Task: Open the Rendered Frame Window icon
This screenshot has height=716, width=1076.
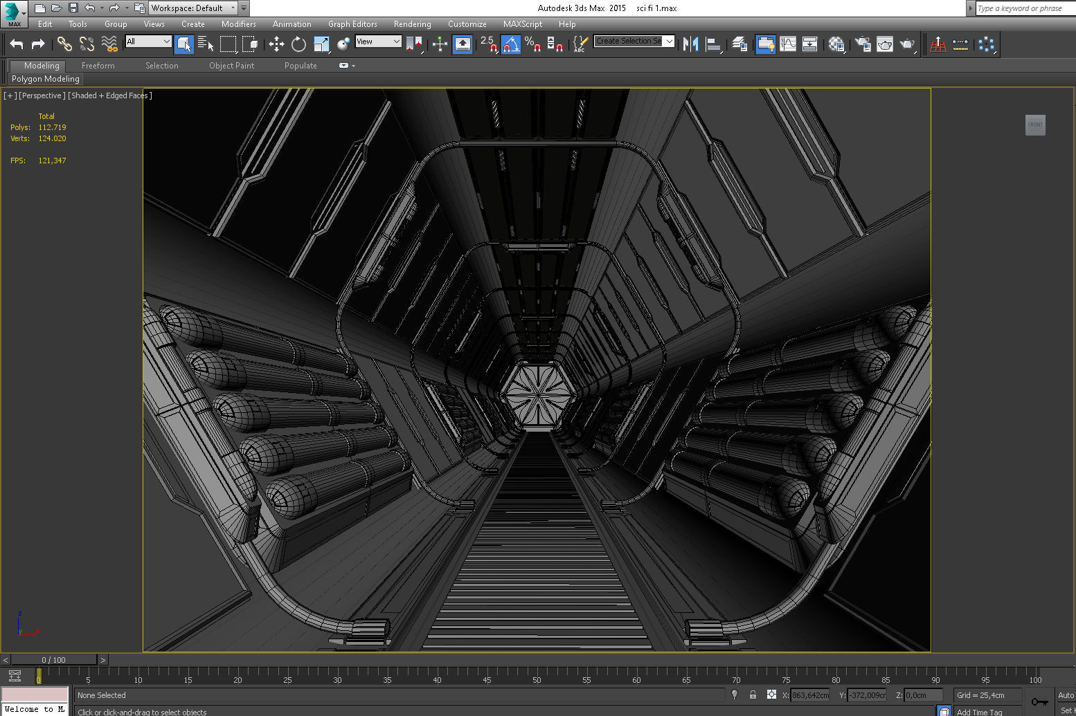Action: coord(885,44)
